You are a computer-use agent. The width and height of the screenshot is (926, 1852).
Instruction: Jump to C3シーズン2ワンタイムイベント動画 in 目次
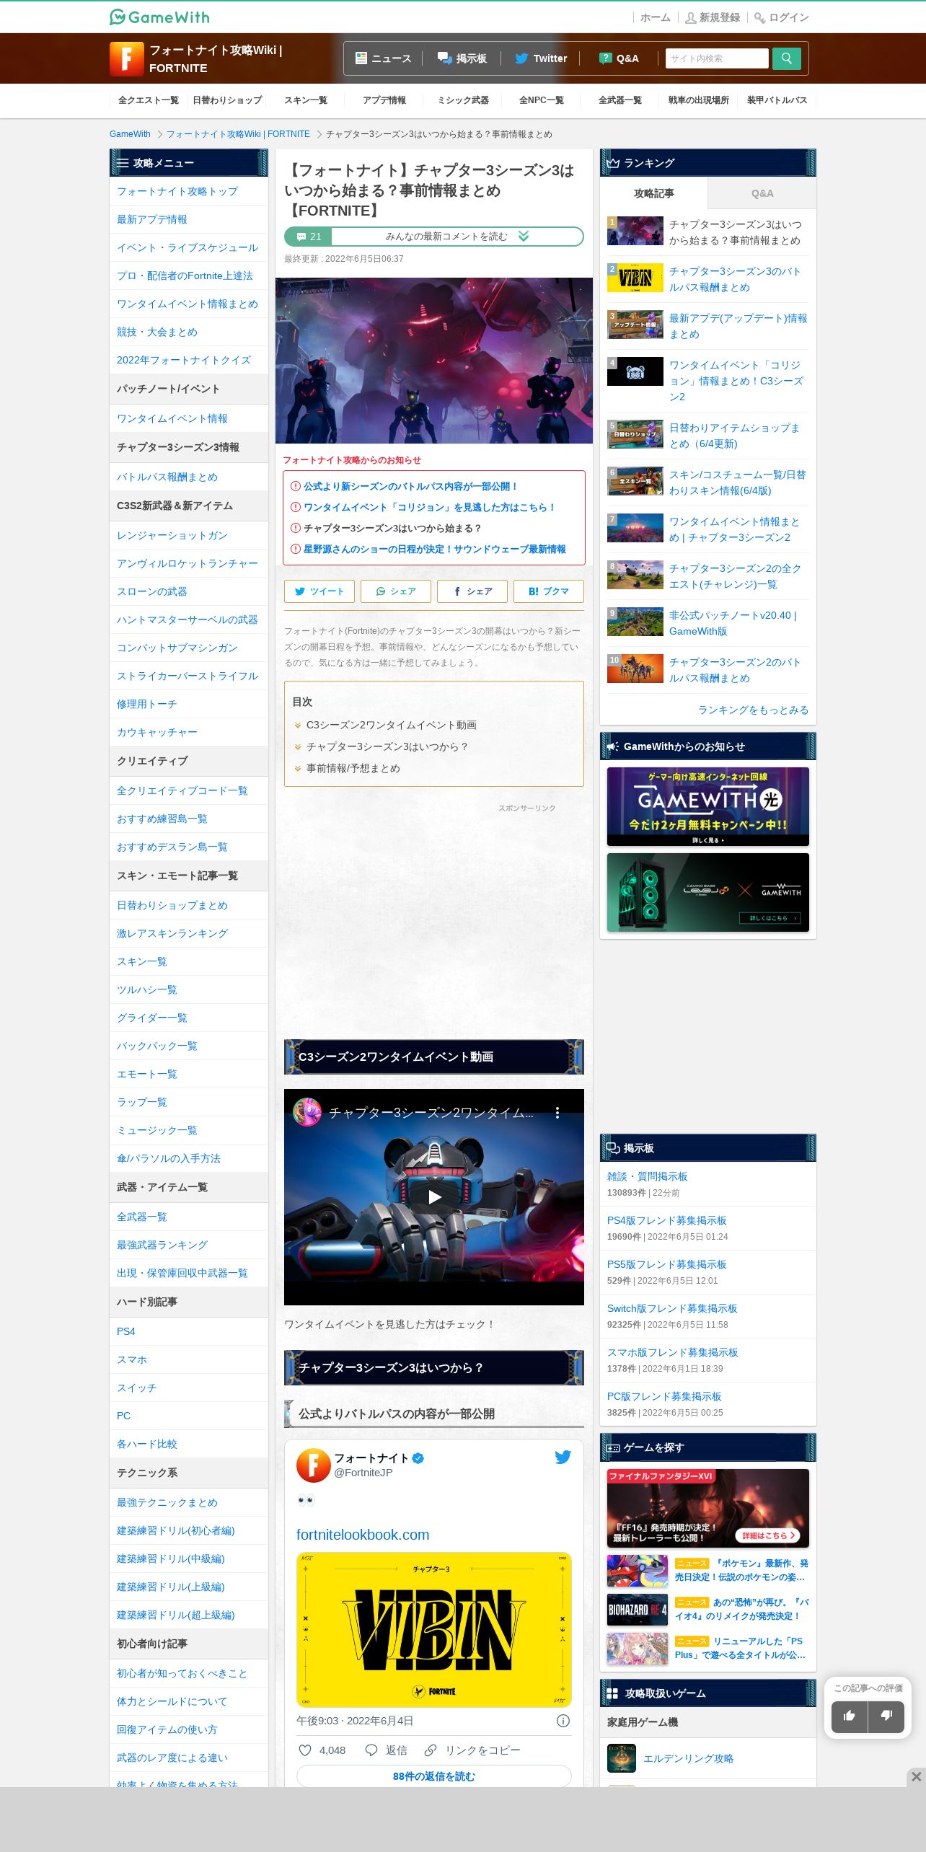(x=391, y=725)
